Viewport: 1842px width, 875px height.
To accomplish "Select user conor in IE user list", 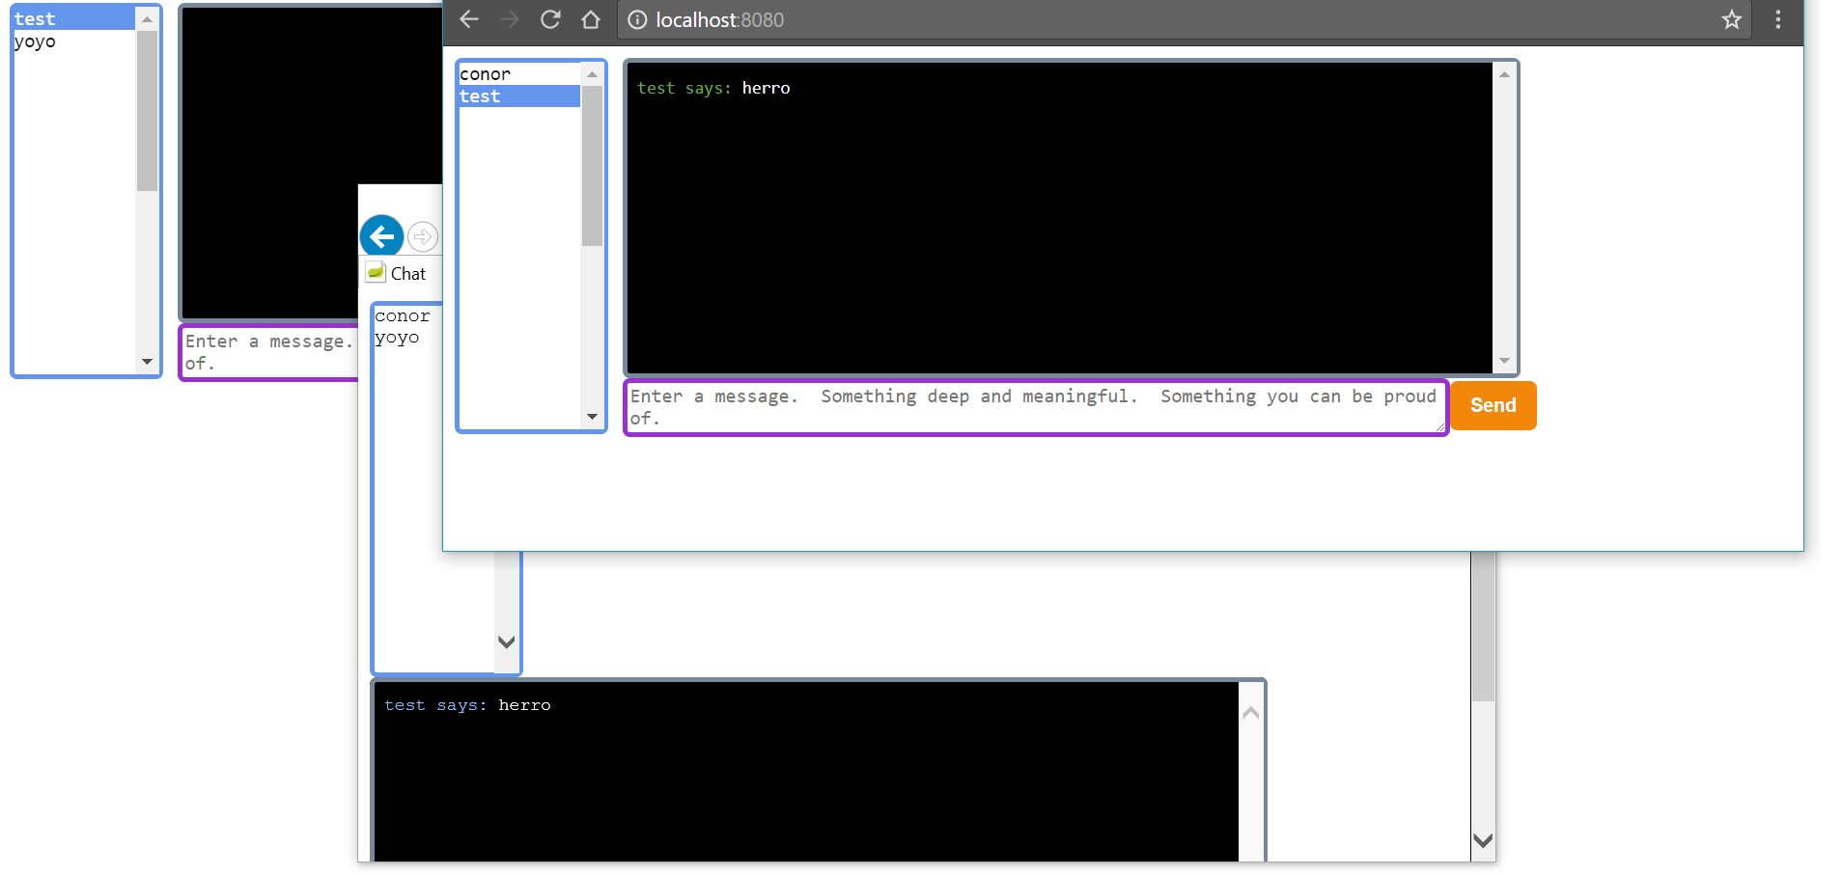I will pos(403,316).
